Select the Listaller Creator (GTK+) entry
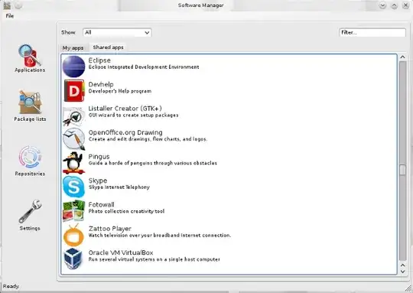413x293 pixels. [x=229, y=115]
